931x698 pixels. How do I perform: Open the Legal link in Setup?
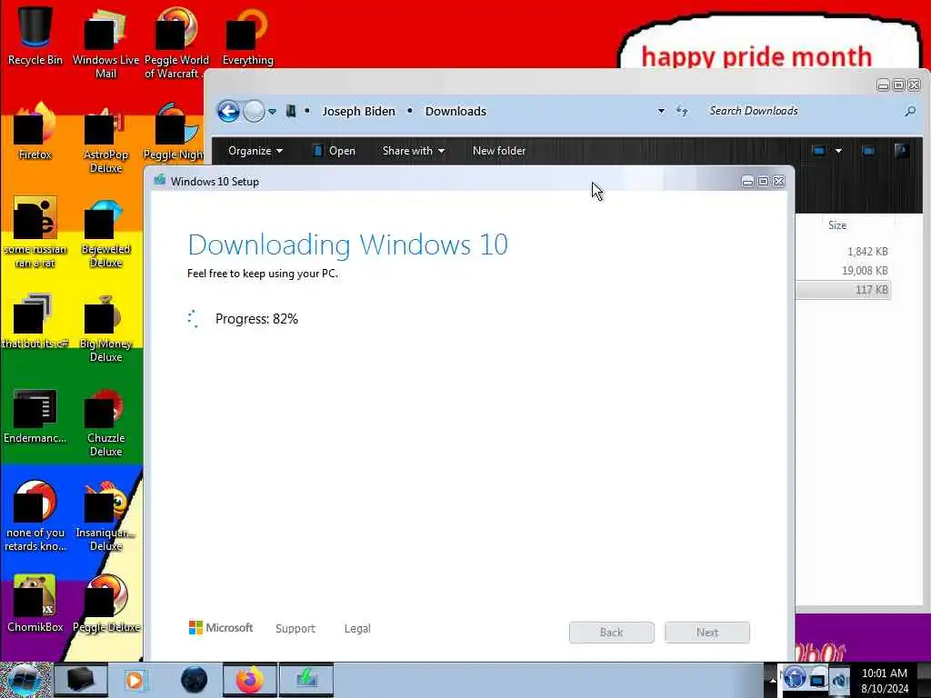(357, 629)
